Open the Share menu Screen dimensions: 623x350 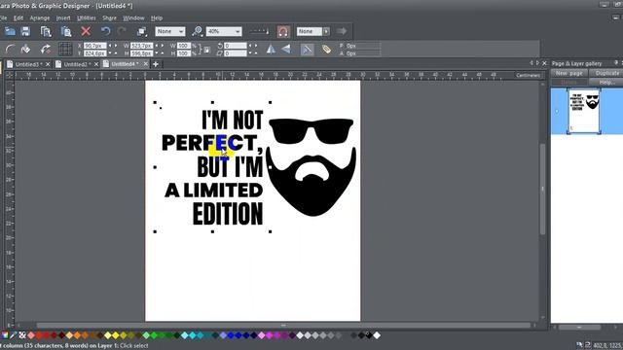[x=109, y=17]
